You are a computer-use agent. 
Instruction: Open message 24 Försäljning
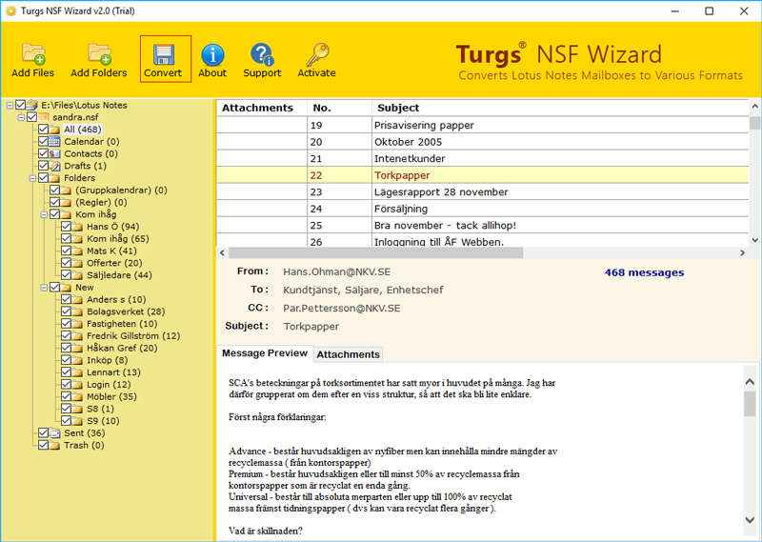click(x=483, y=209)
